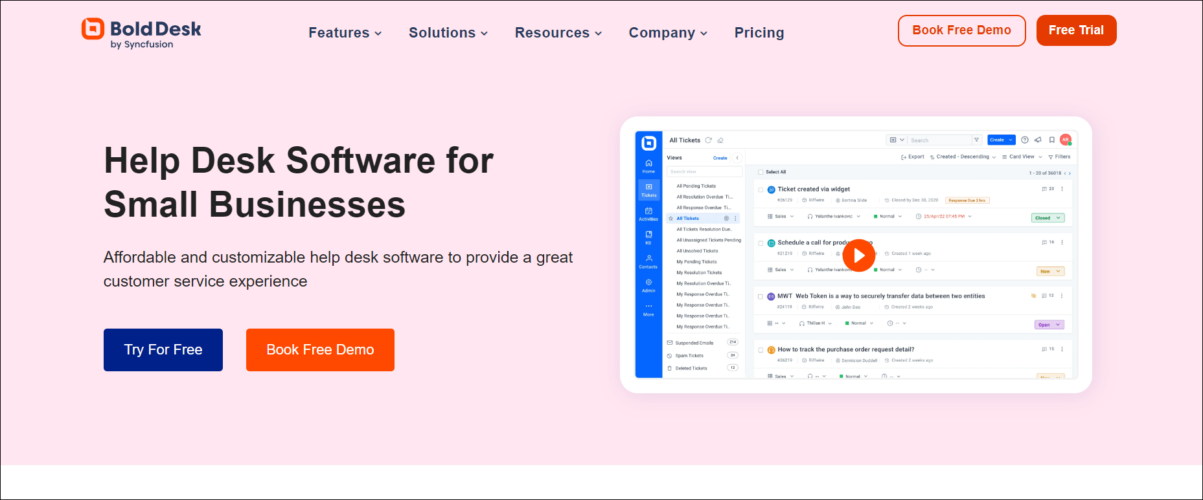The height and width of the screenshot is (500, 1203).
Task: Check the MWT Web Token ticket checkbox
Action: [x=761, y=296]
